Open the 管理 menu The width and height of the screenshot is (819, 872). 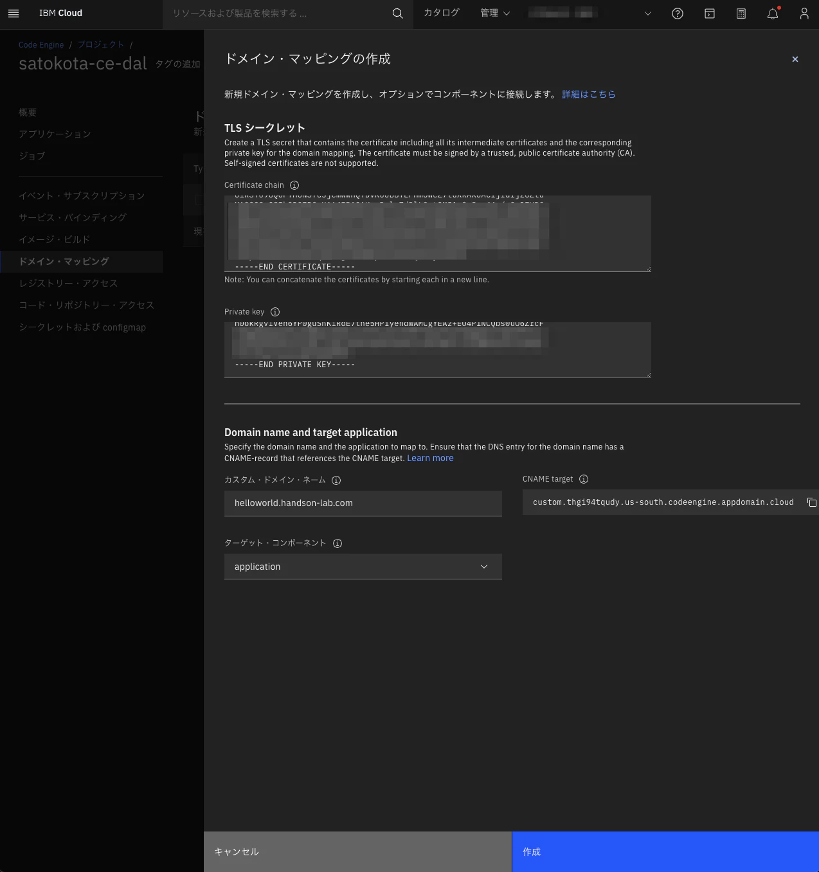(495, 13)
